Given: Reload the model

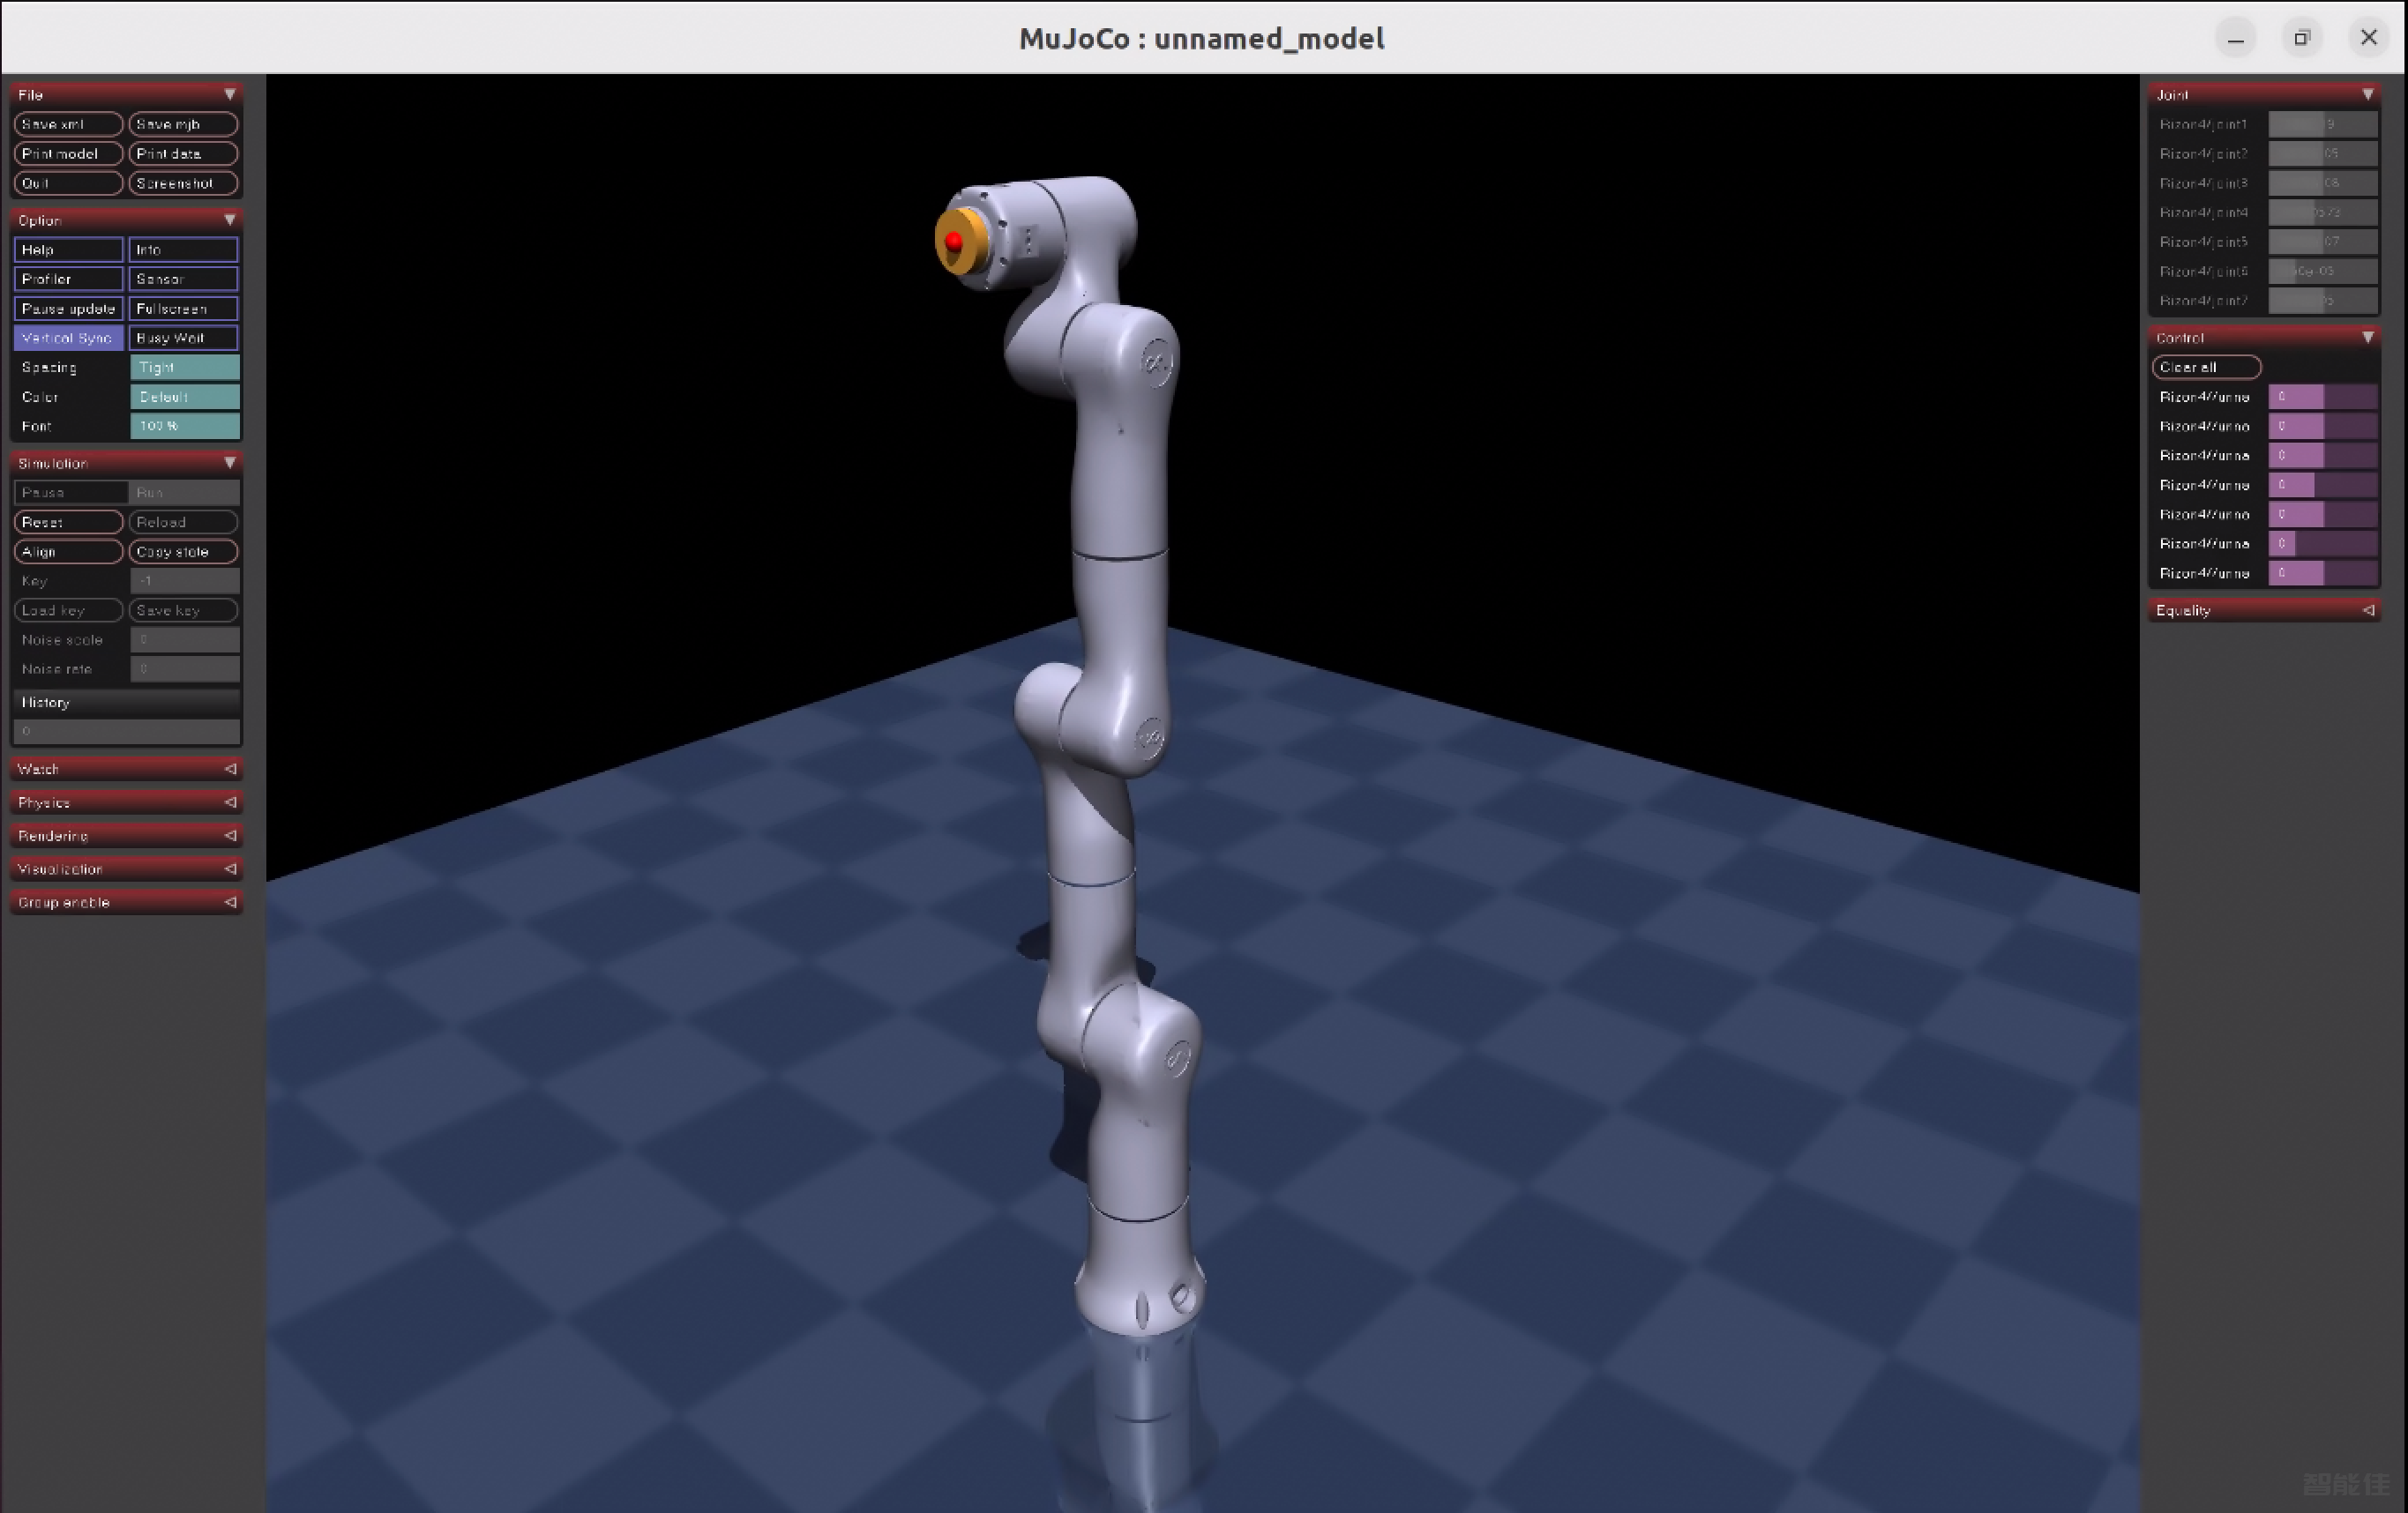Looking at the screenshot, I should tap(184, 522).
